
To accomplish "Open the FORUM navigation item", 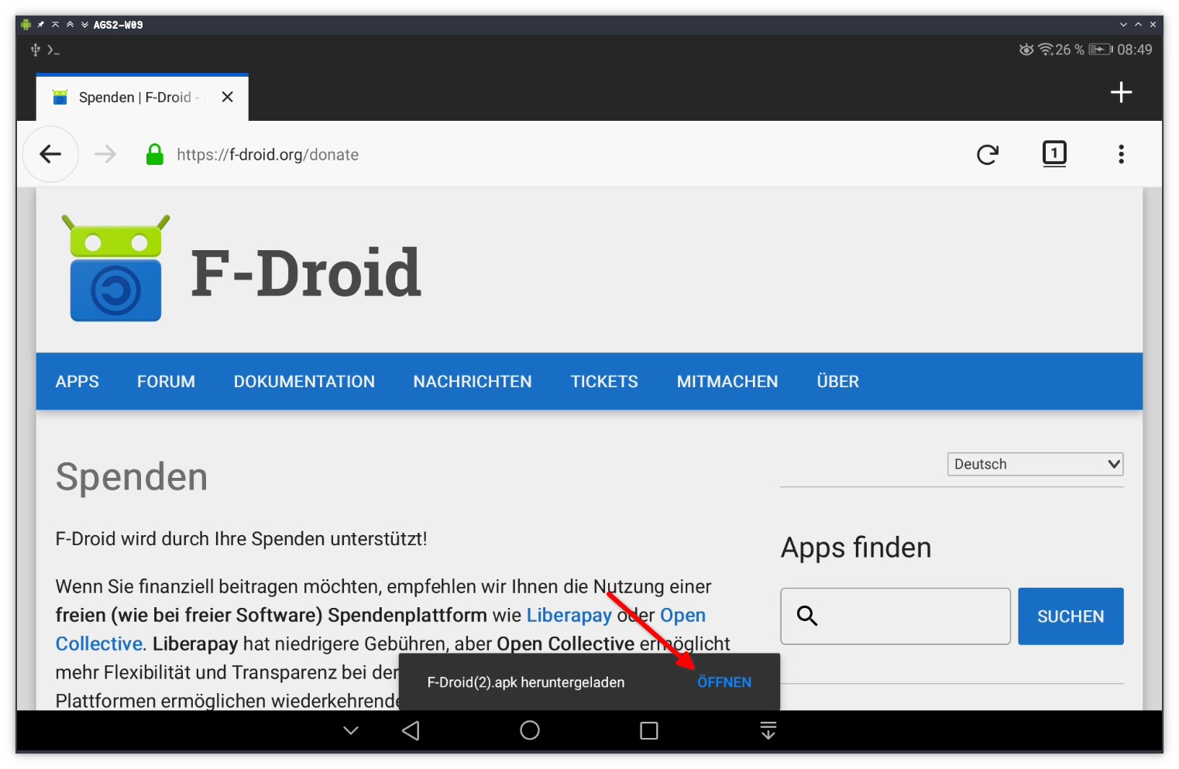I will pyautogui.click(x=166, y=382).
